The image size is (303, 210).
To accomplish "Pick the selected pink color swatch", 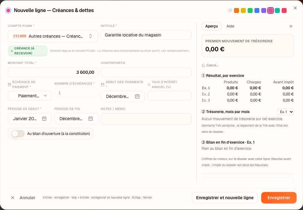I will (271, 10).
